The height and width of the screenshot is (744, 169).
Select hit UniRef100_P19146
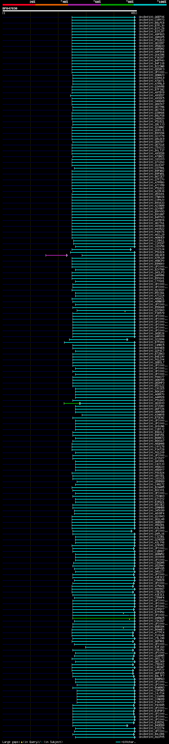tap(151, 636)
